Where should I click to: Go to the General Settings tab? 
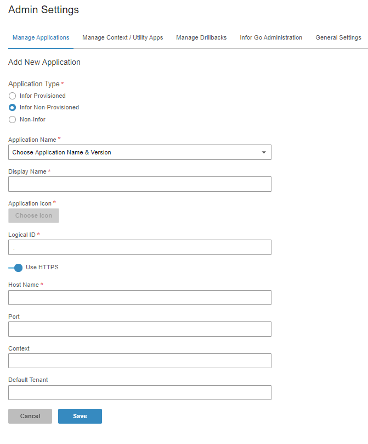tap(338, 37)
